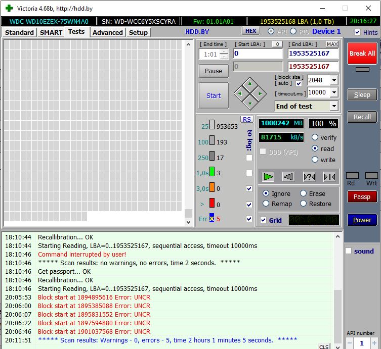Click the white 25 ms block indicator
The height and width of the screenshot is (349, 381).
[x=211, y=125]
